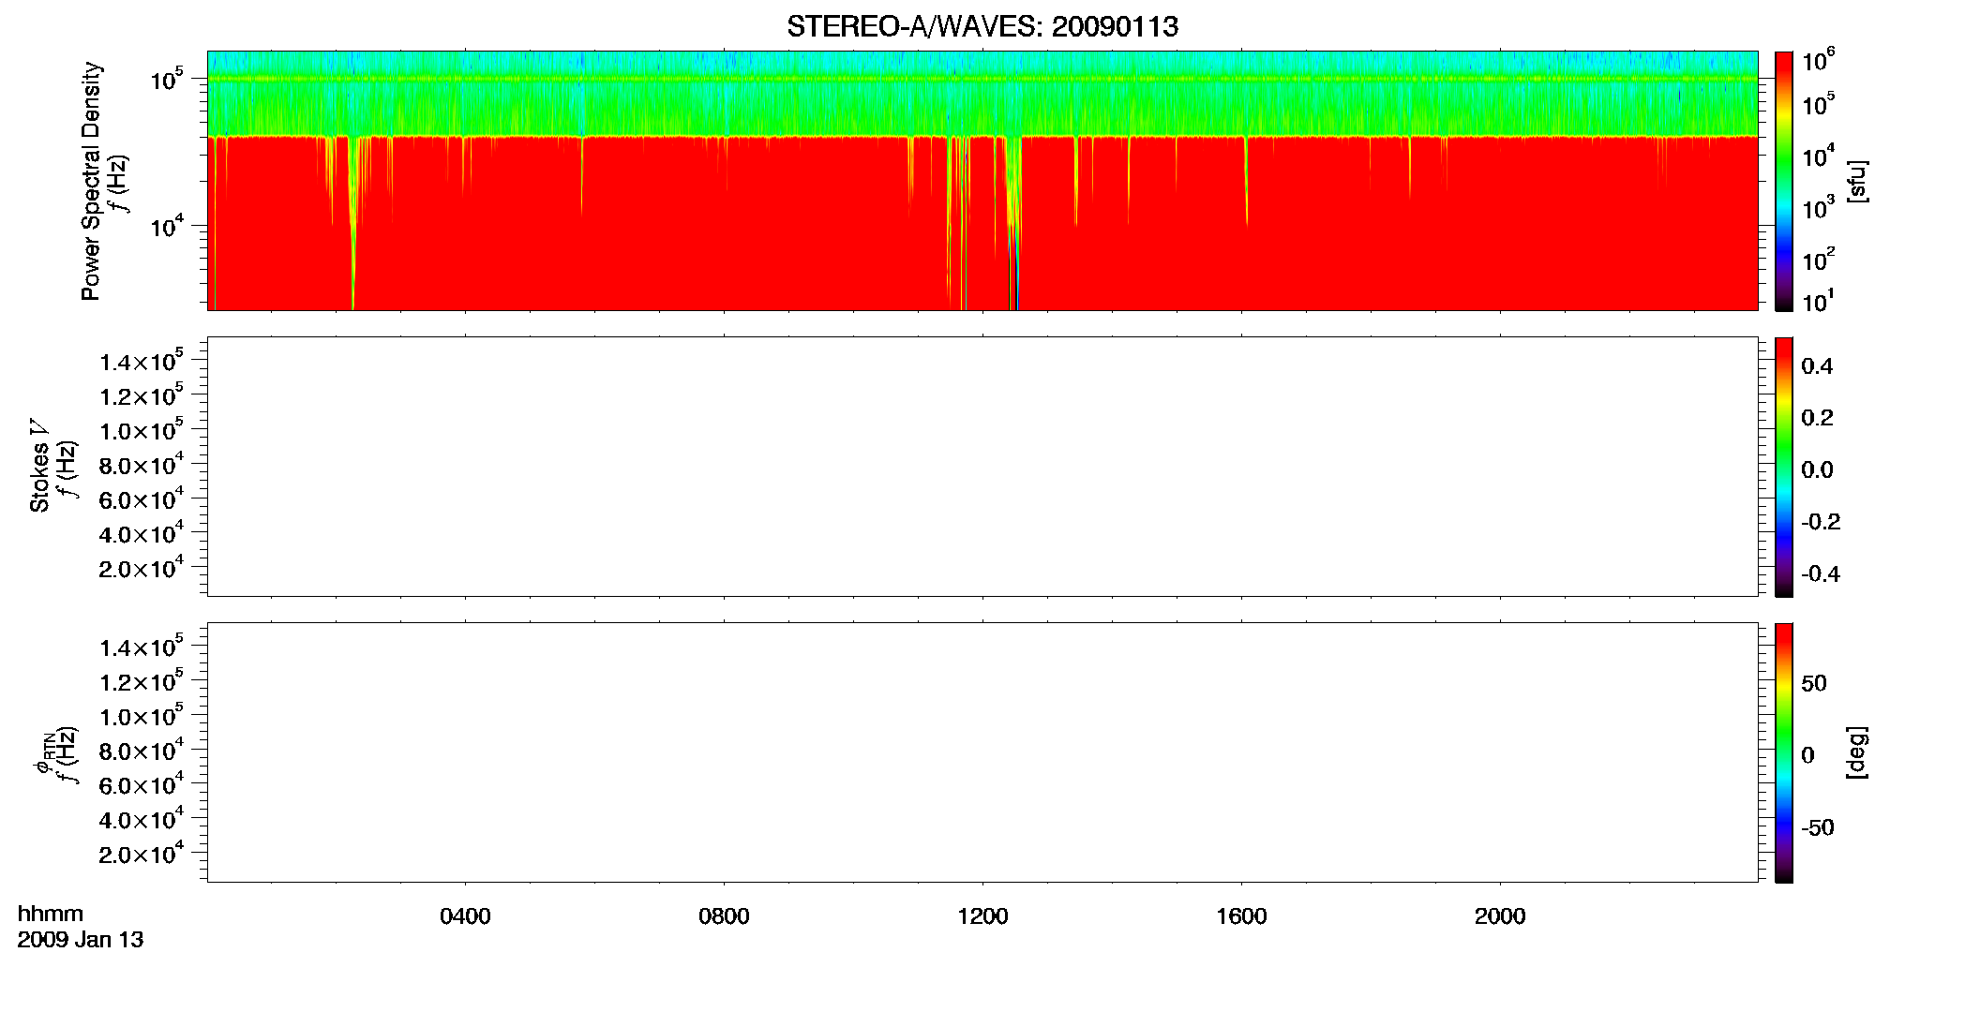Click the empty Stokes V plot panel
Screen dimensions: 1965x1012
point(982,467)
